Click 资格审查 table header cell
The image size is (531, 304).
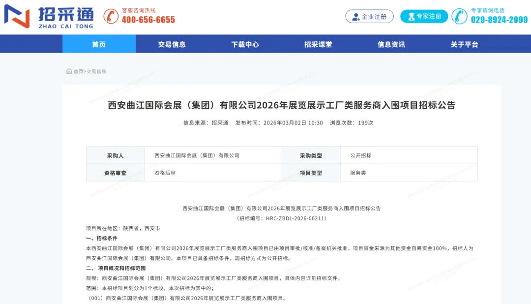(116, 173)
